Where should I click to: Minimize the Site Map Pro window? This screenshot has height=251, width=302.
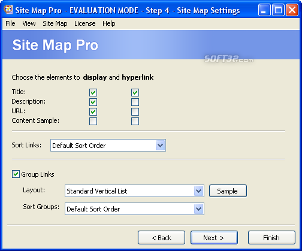264,10
